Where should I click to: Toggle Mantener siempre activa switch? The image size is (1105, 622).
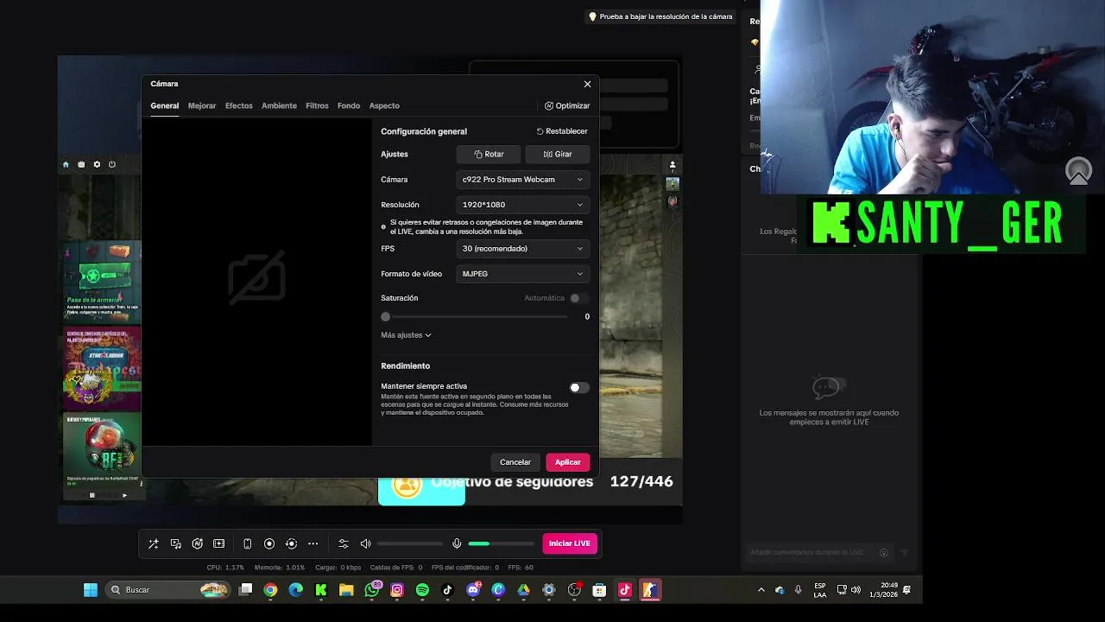pos(579,388)
